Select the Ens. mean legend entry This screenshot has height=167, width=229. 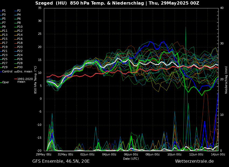point(25,71)
